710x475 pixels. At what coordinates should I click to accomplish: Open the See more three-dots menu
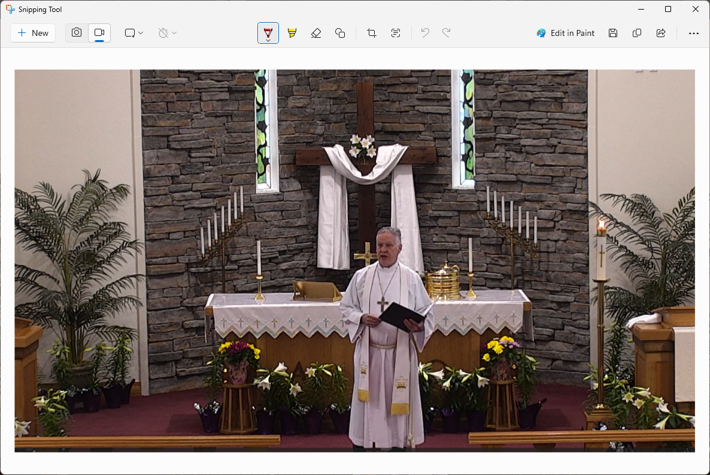coord(694,33)
